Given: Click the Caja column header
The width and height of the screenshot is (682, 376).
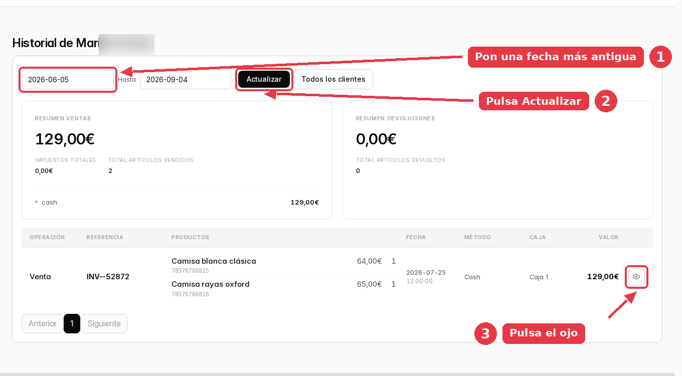Looking at the screenshot, I should point(538,237).
